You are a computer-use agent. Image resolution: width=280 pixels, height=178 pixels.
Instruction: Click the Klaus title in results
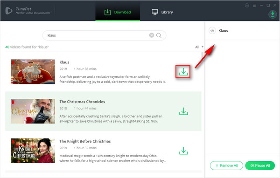tap(64, 62)
